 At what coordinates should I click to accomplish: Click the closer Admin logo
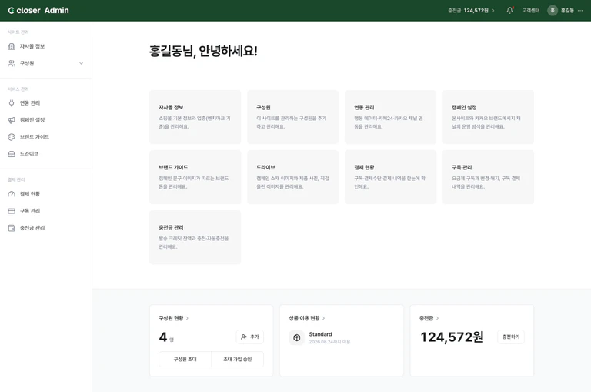click(38, 11)
